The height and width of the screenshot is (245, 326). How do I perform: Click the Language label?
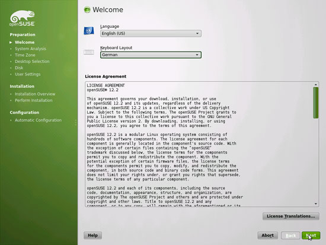(110, 27)
